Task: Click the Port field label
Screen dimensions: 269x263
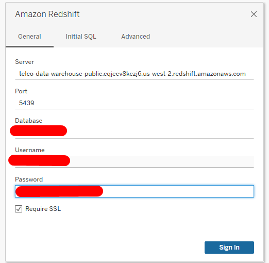Action: [x=21, y=91]
